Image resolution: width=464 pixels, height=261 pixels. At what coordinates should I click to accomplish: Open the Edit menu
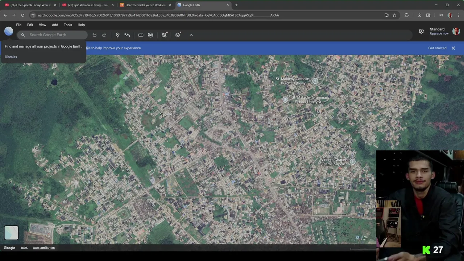[30, 25]
